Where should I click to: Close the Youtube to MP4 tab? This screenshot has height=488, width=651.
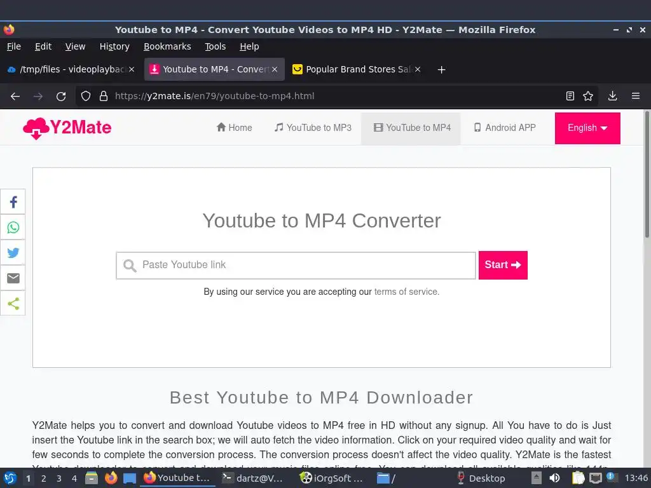pyautogui.click(x=275, y=69)
